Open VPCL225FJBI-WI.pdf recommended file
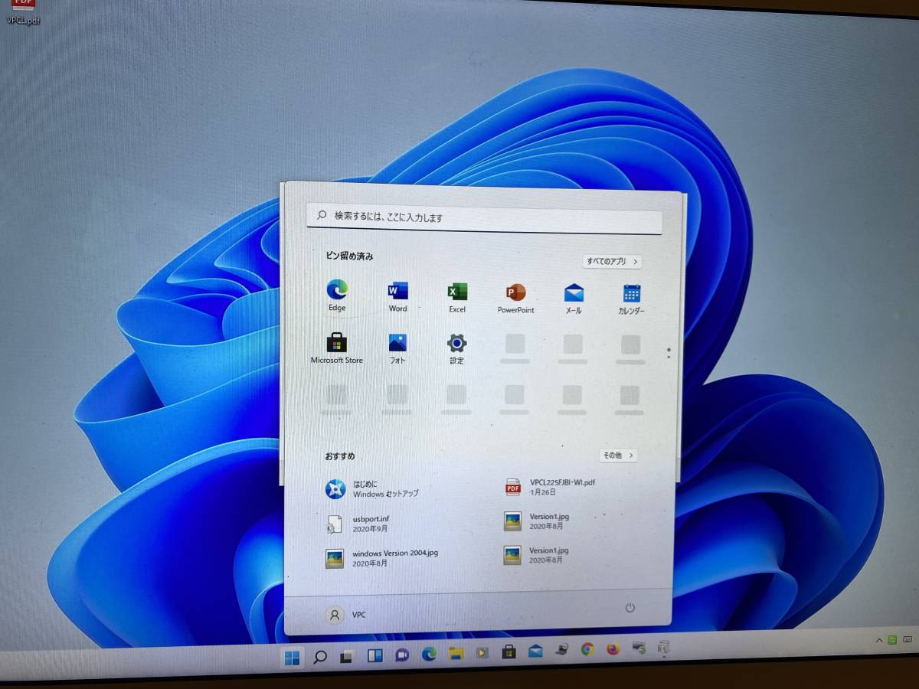This screenshot has height=689, width=919. click(x=551, y=487)
